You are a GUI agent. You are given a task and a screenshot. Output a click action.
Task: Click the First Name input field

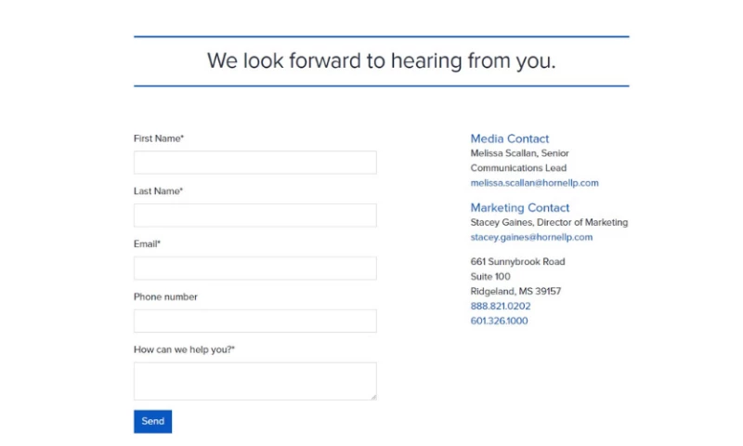pyautogui.click(x=254, y=163)
